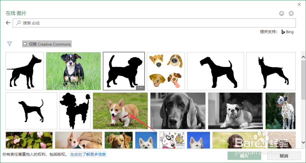306x163 pixels.
Task: Click scrollbar down arrow
Action: pyautogui.click(x=303, y=142)
